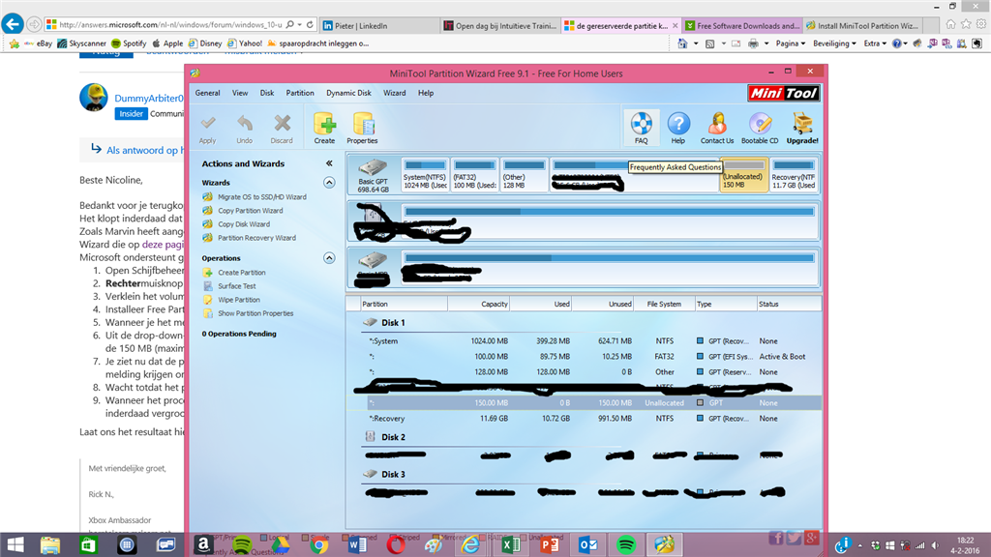Select System(NTFS) 1024 MB partition block
The width and height of the screenshot is (991, 557).
(425, 175)
